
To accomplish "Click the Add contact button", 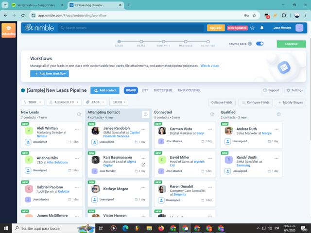I will (x=105, y=90).
